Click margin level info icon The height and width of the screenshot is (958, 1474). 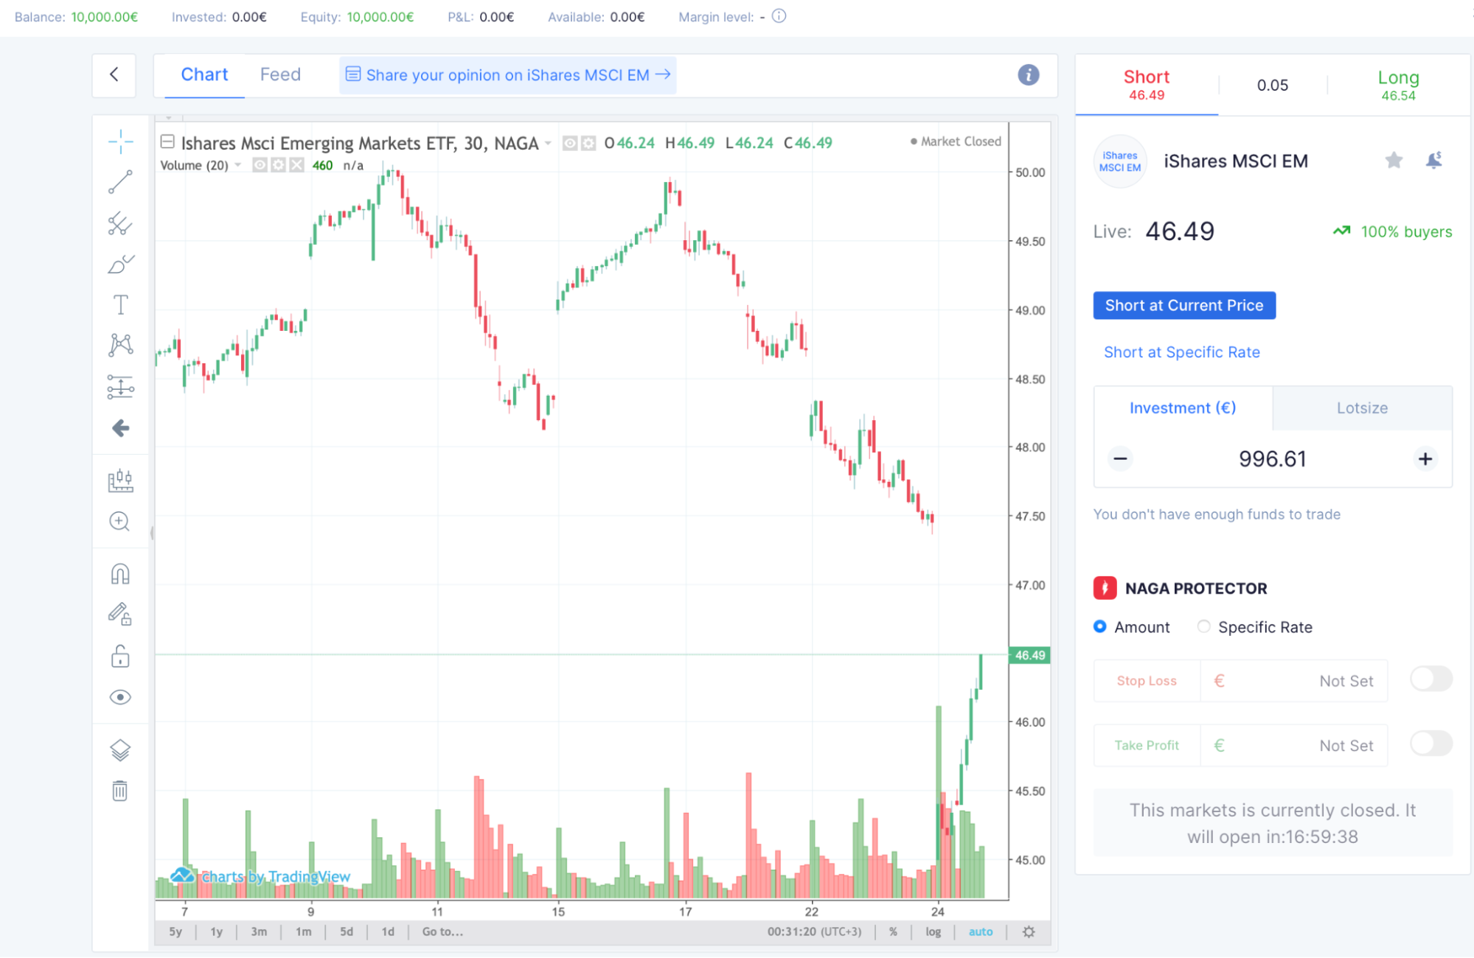[779, 16]
